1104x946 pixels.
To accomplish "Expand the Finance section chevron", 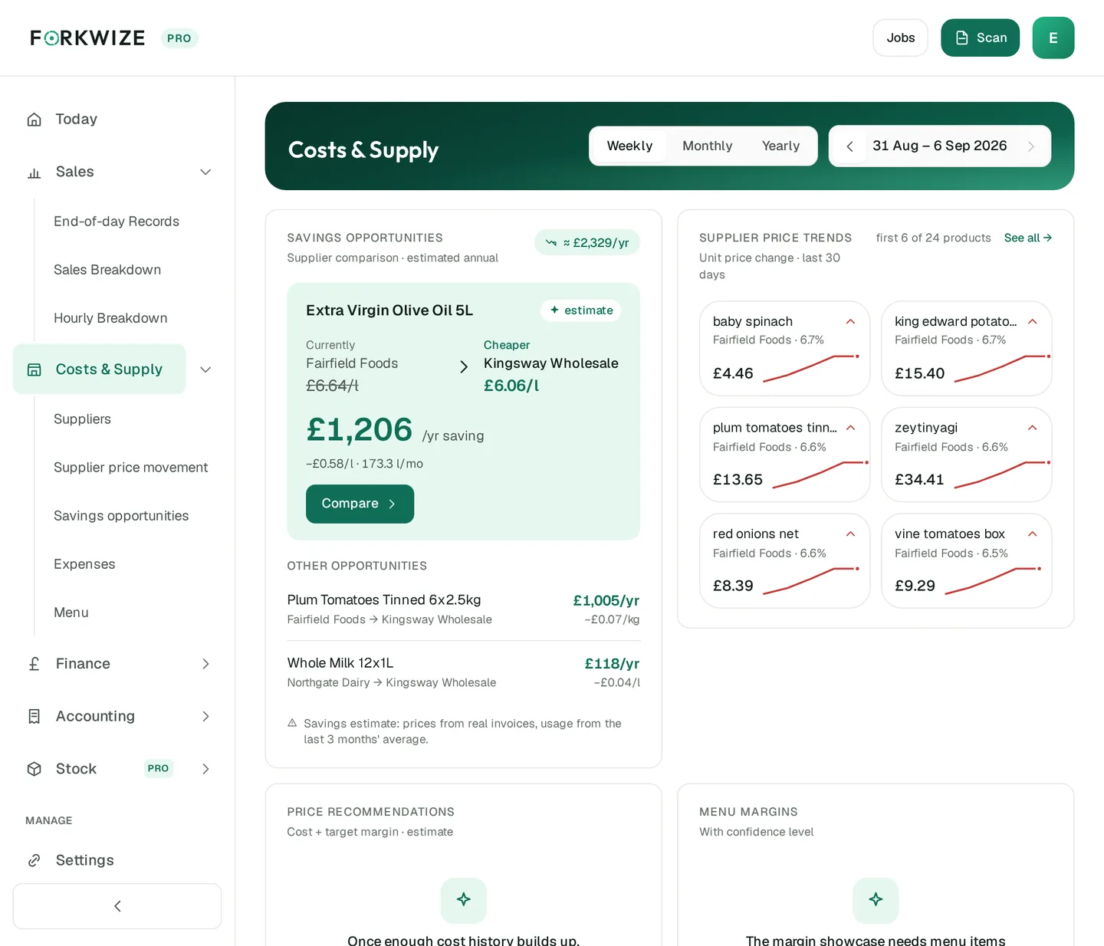I will (x=205, y=664).
